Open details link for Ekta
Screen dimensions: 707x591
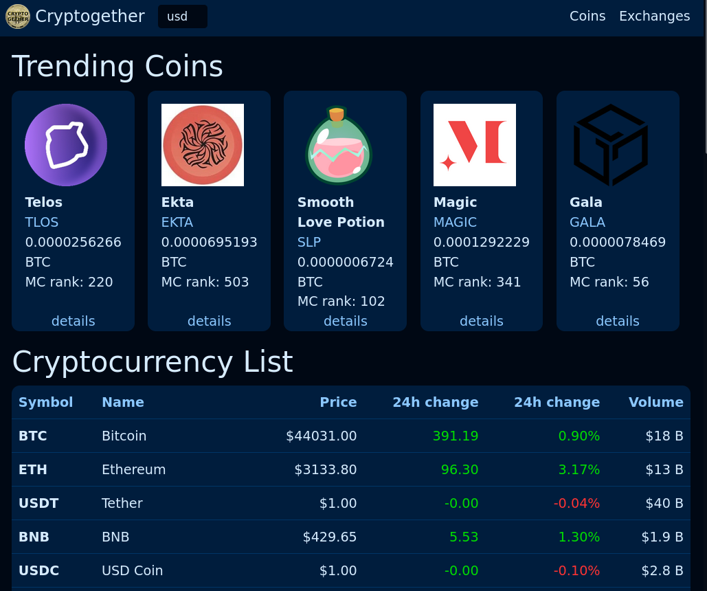(x=210, y=321)
